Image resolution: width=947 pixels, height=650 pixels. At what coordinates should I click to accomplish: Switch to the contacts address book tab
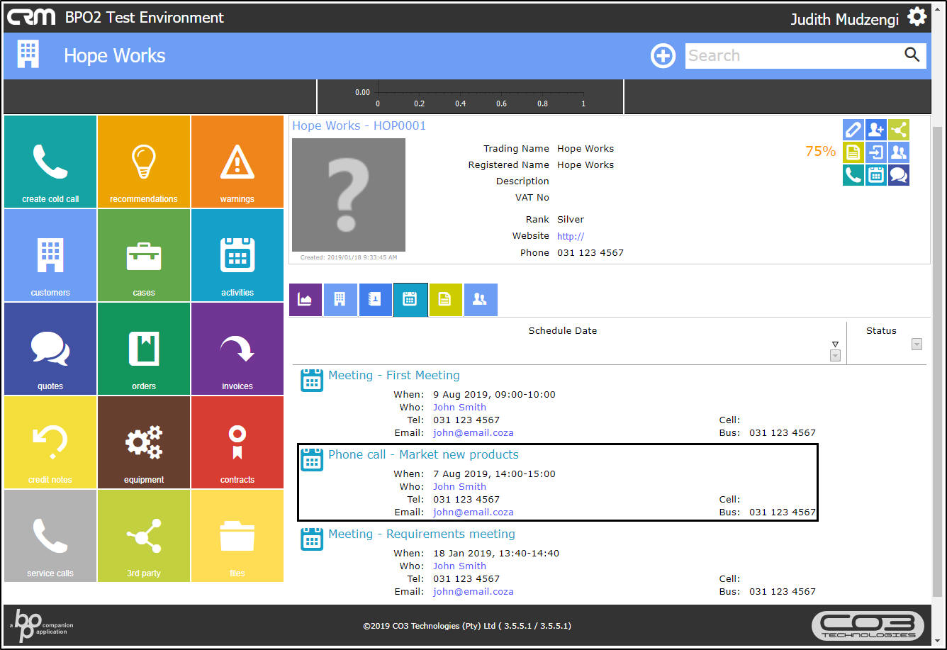(x=375, y=299)
